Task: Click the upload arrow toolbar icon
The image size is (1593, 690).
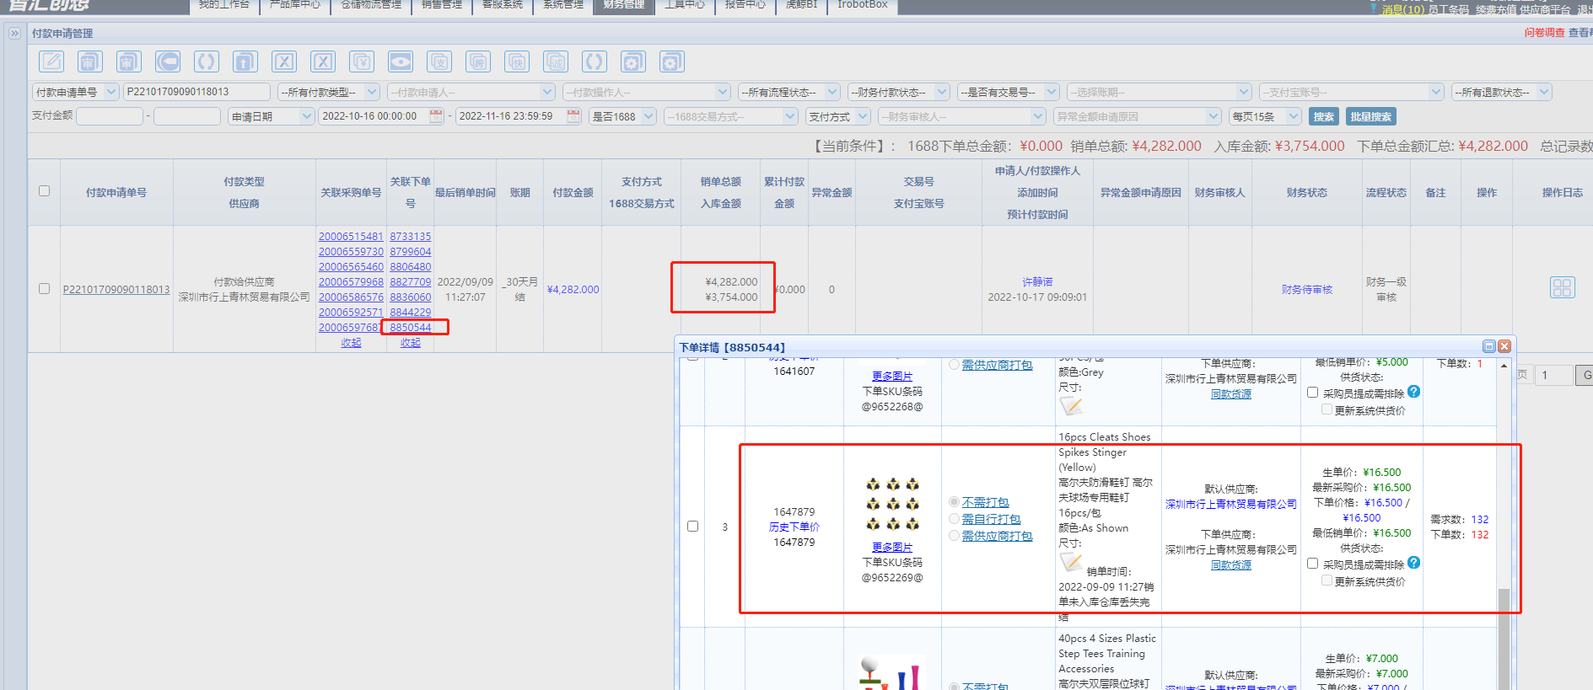Action: 245,62
